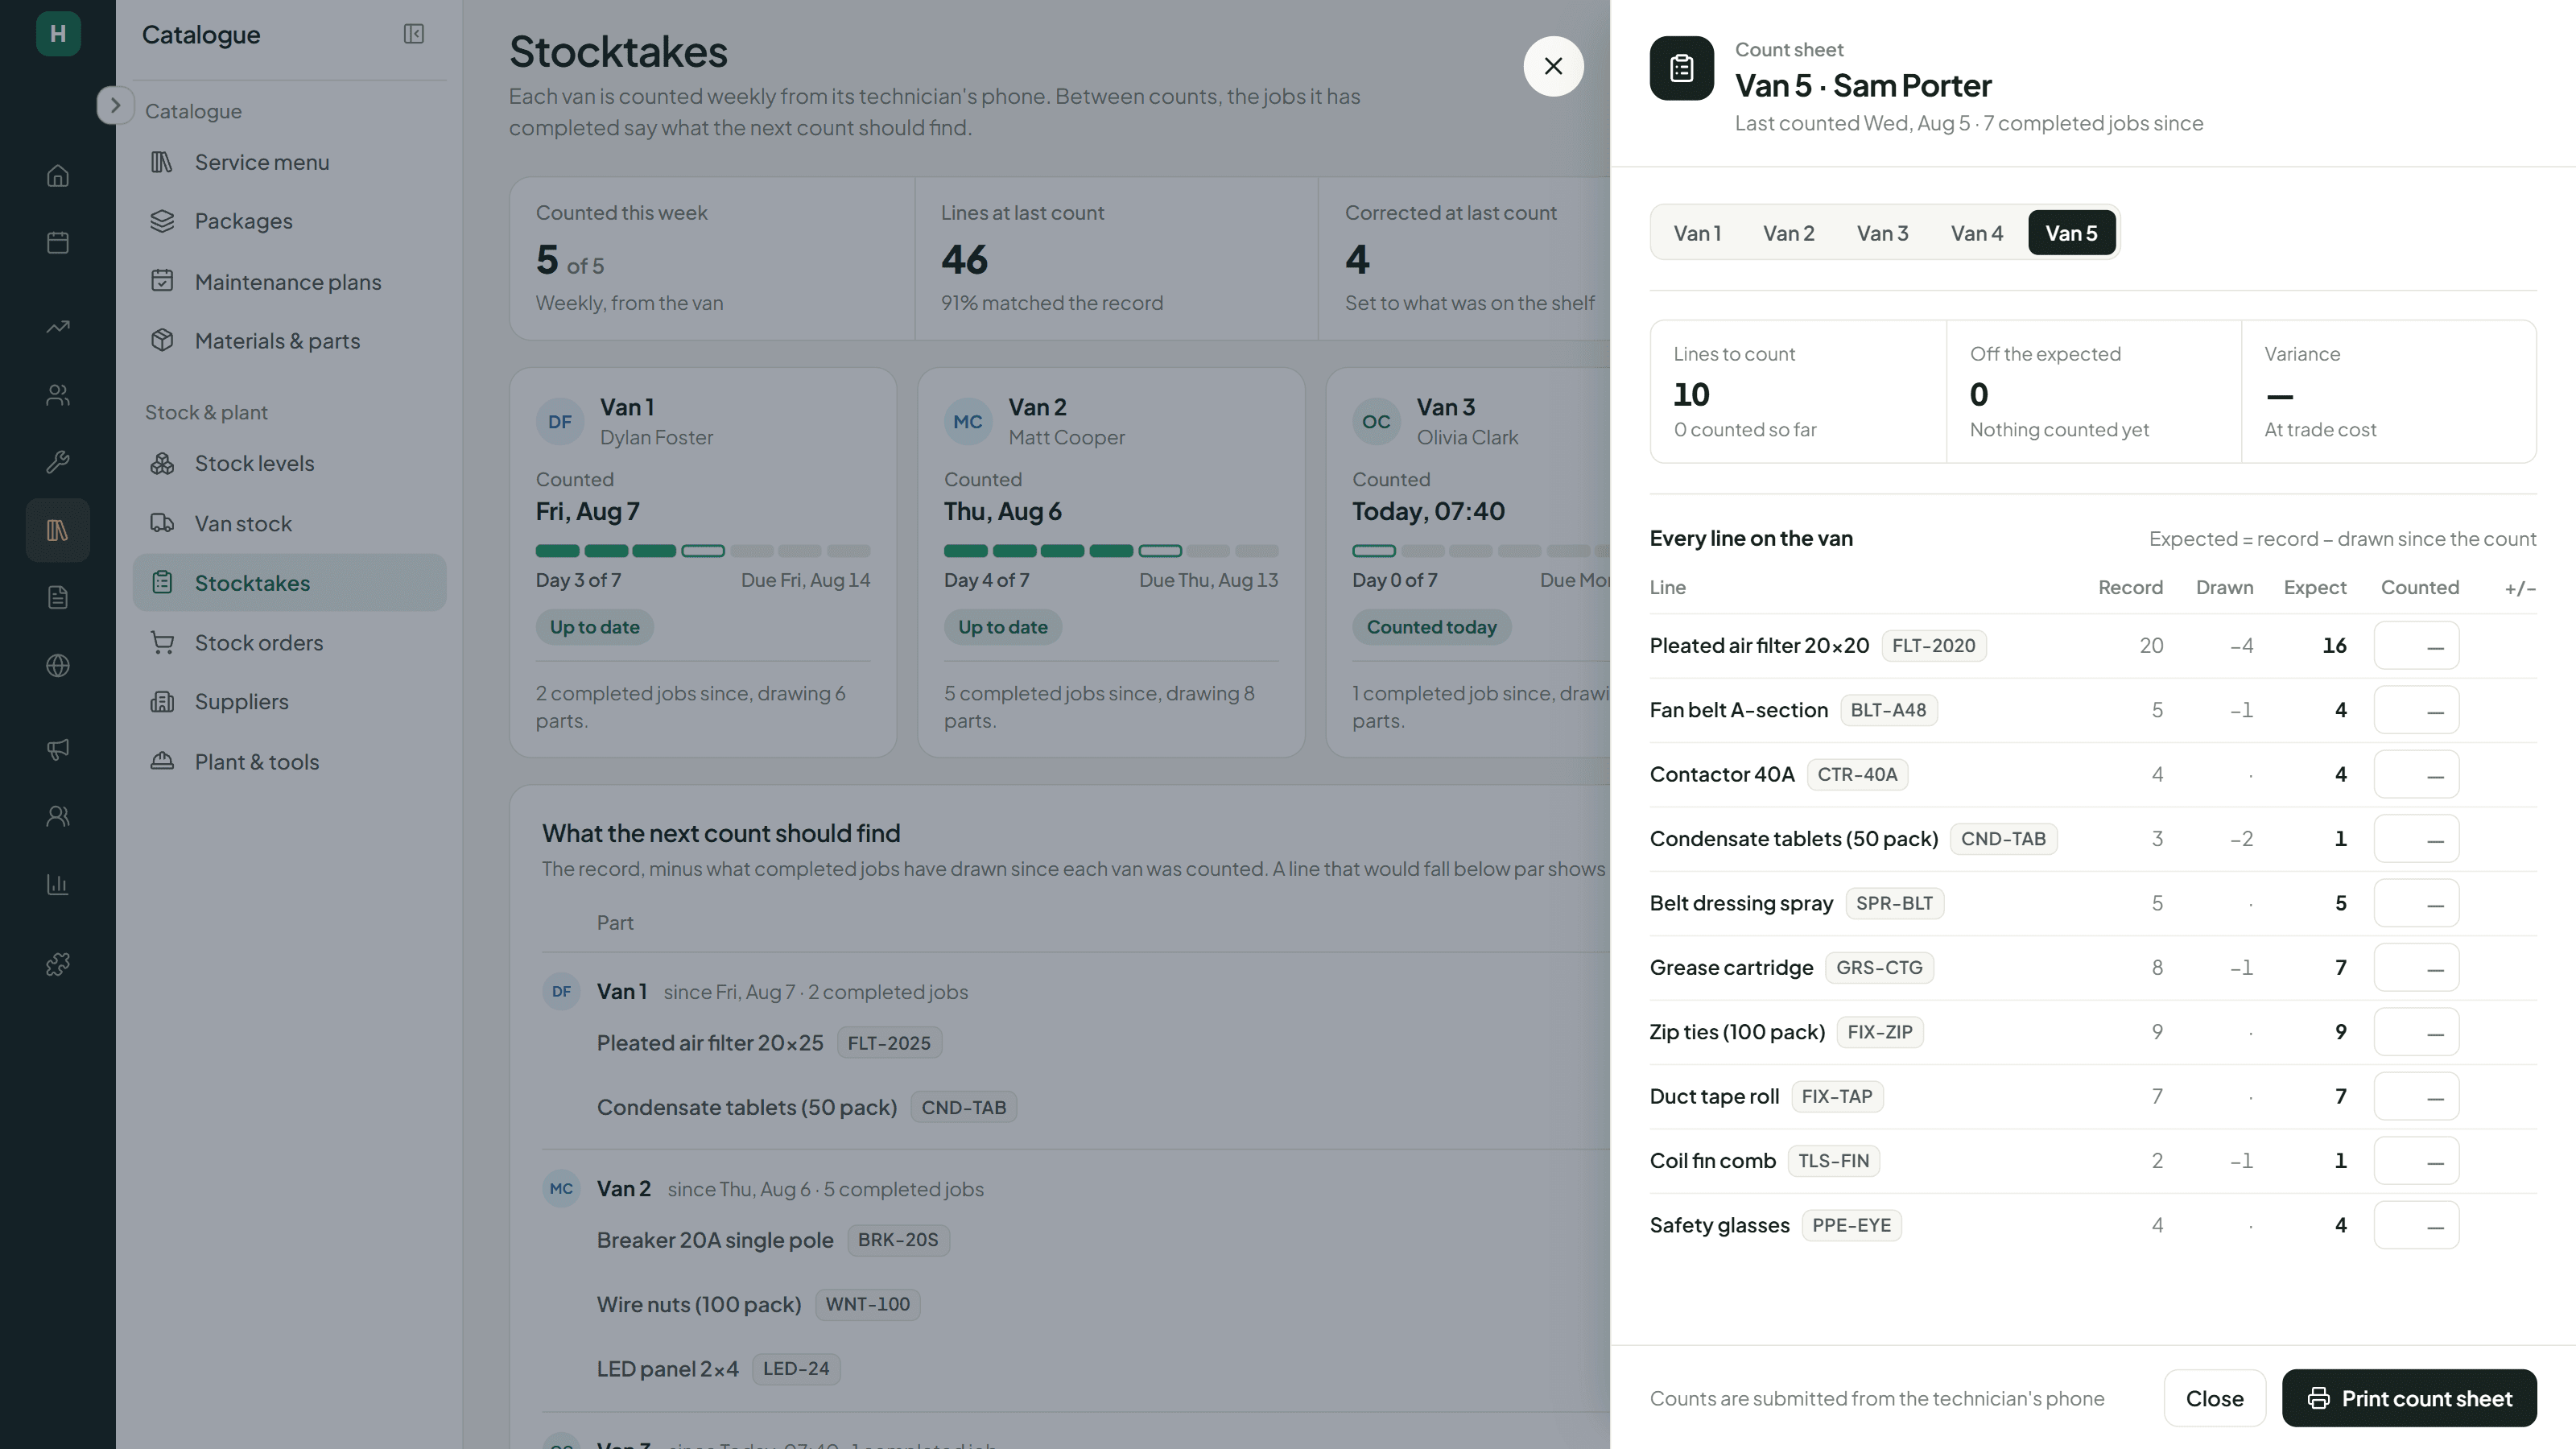2576x1449 pixels.
Task: Click the Close button in footer
Action: tap(2214, 1398)
